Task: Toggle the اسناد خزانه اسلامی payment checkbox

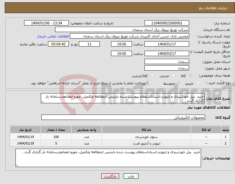Action: point(150,83)
